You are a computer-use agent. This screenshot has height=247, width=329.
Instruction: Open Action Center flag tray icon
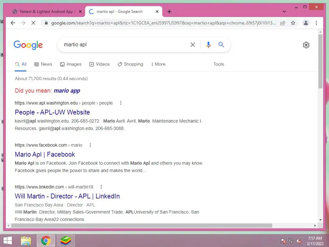point(283,241)
